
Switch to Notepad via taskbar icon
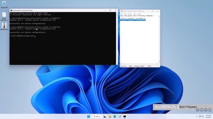pos(120,116)
